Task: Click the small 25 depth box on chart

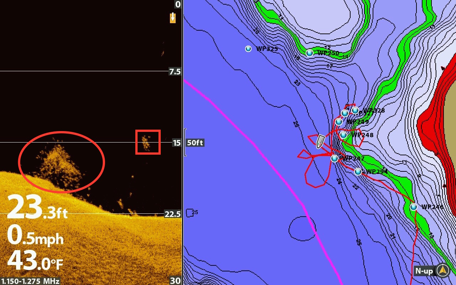Action: (192, 213)
